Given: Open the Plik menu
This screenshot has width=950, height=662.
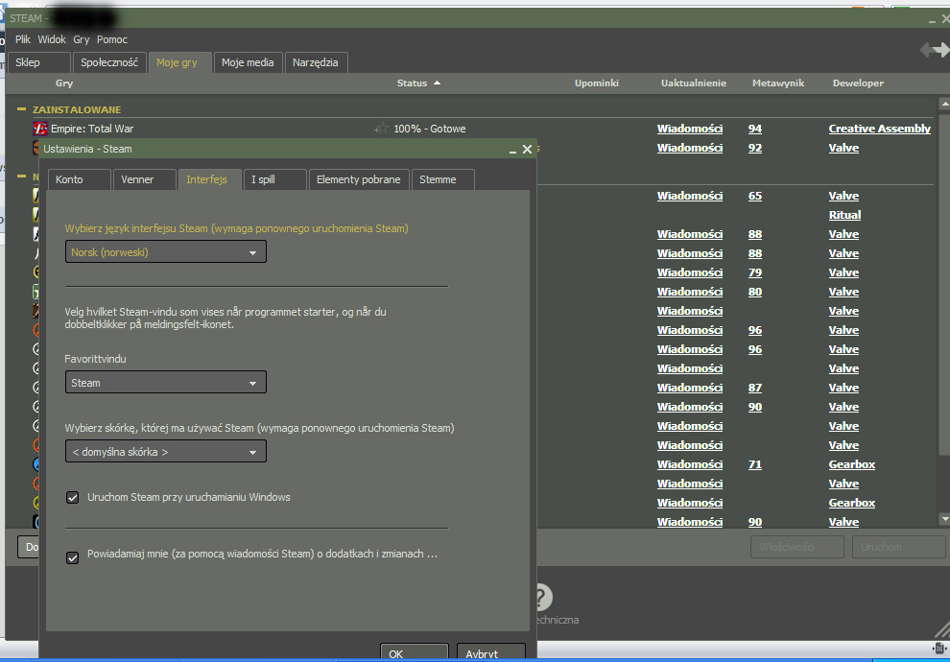Looking at the screenshot, I should [23, 39].
